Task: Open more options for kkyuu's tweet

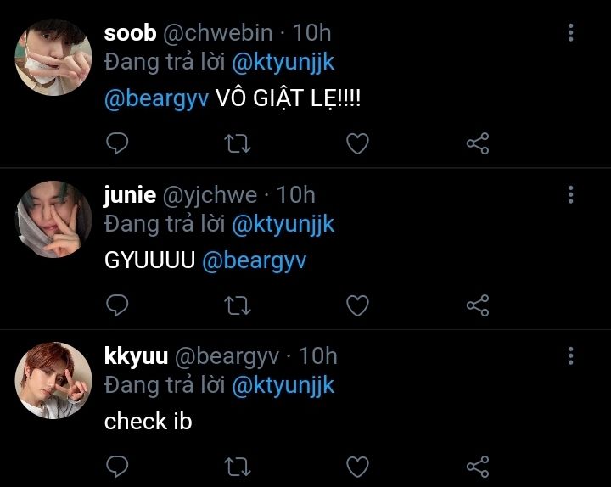Action: 570,355
